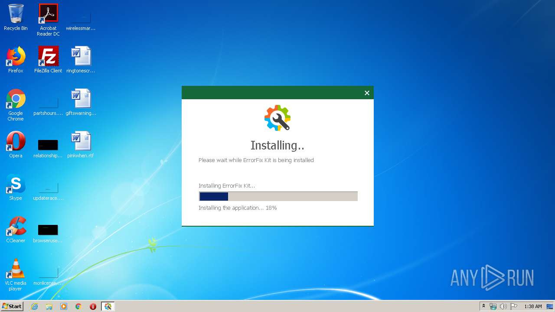Click the 1:38 AM clock
555x312 pixels.
pyautogui.click(x=533, y=306)
